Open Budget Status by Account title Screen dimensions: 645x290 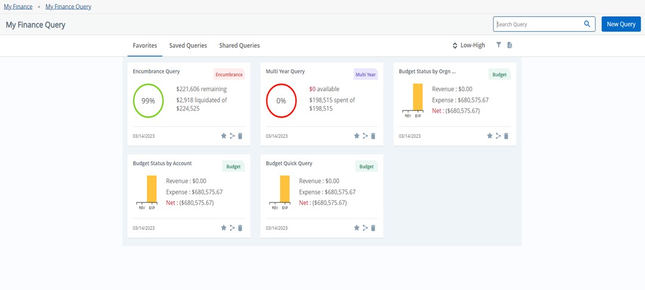click(x=162, y=163)
